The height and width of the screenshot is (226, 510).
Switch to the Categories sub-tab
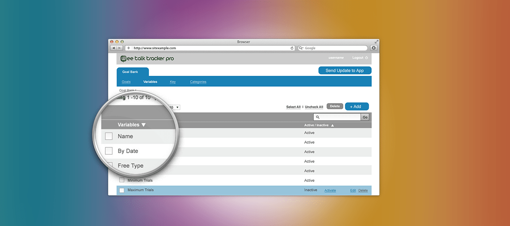(198, 82)
